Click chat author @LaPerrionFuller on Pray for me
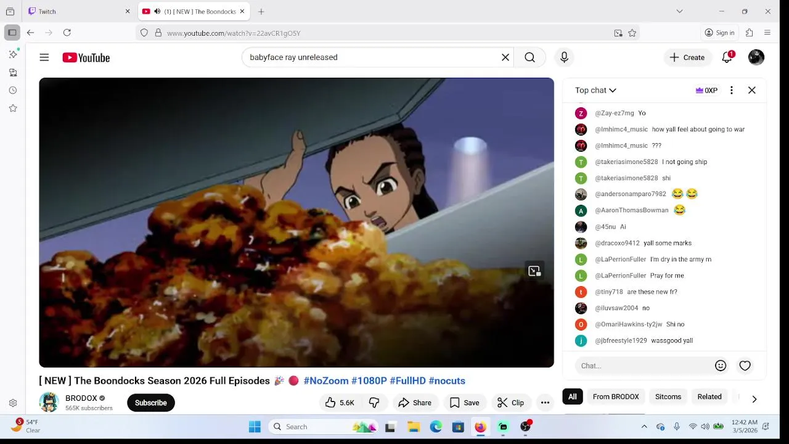 tap(620, 276)
